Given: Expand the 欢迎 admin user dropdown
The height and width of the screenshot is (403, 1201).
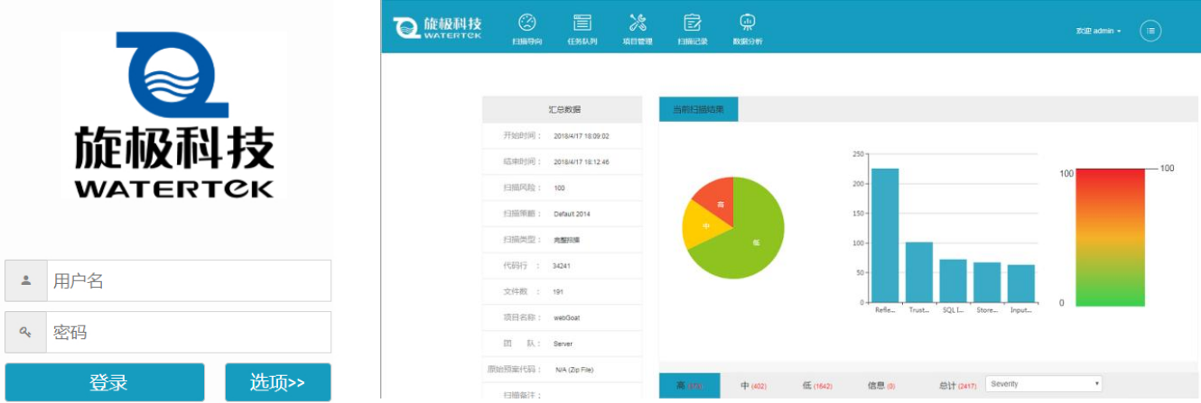Looking at the screenshot, I should point(1099,31).
